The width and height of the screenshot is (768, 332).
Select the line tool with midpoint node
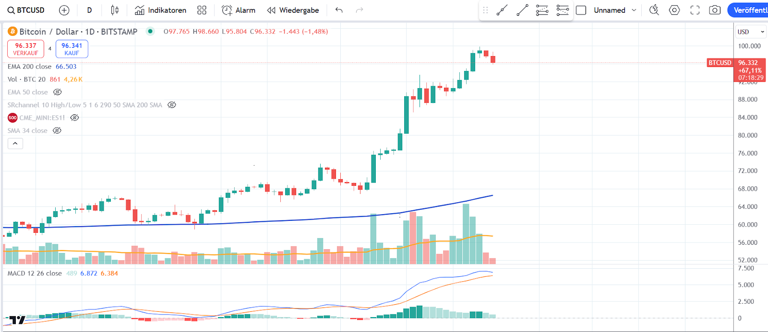click(x=502, y=10)
